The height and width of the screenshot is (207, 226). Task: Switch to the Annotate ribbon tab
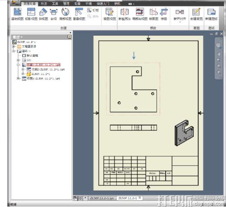(x=44, y=3)
